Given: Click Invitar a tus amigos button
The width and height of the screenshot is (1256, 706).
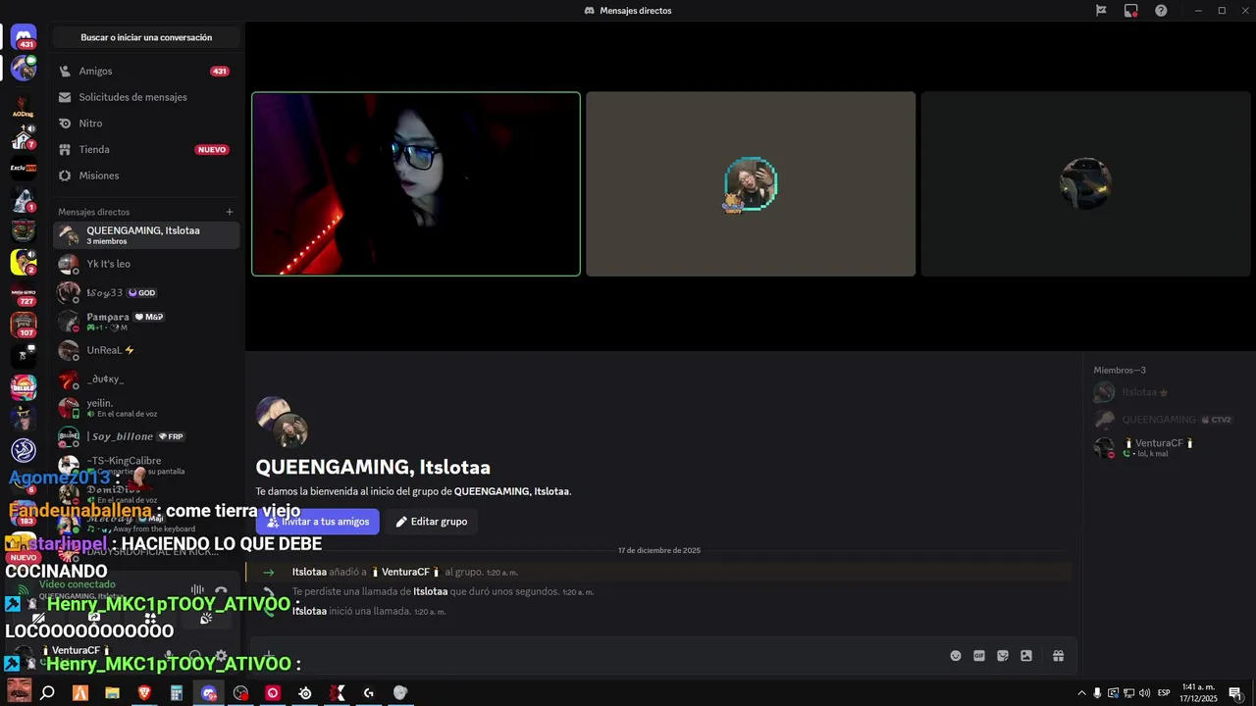Looking at the screenshot, I should (318, 522).
